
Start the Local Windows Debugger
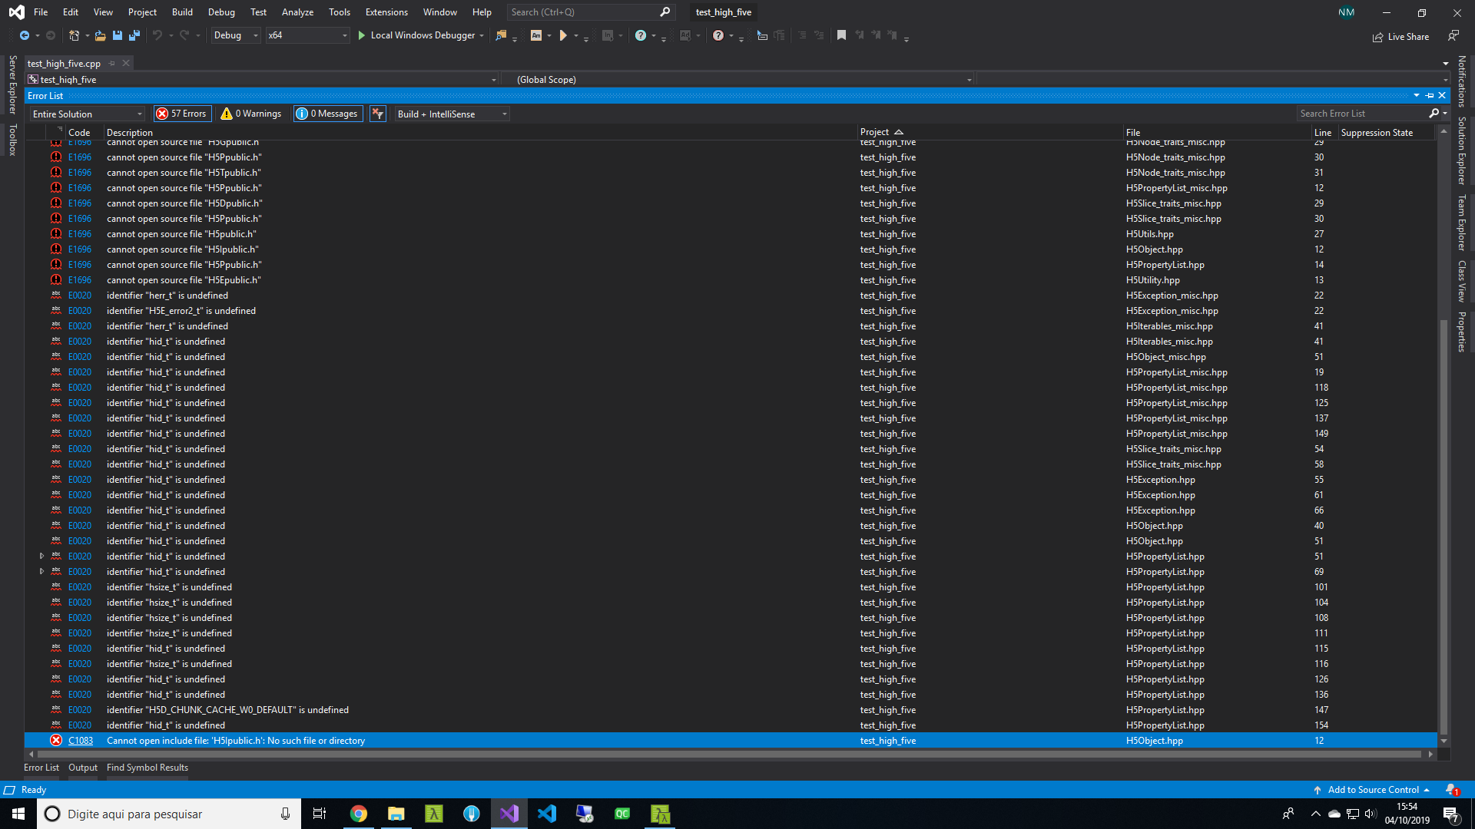pyautogui.click(x=415, y=35)
